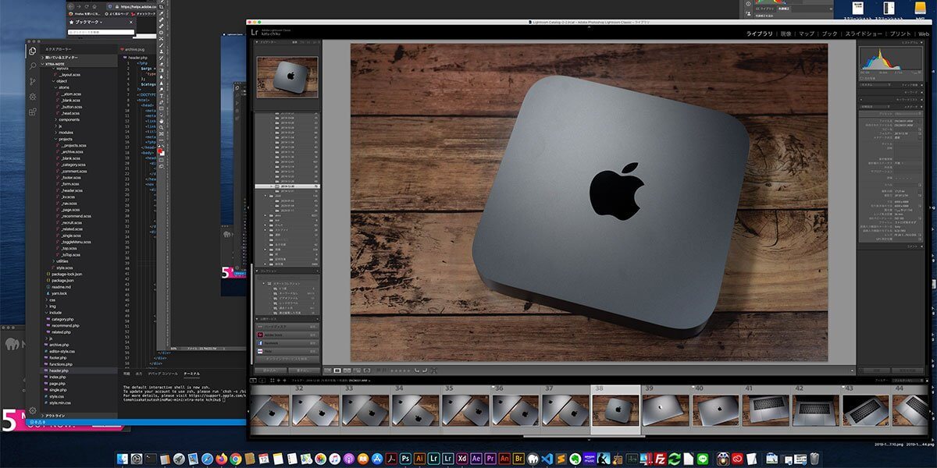Image resolution: width=937 pixels, height=468 pixels.
Task: Switch to Lightroom マップ module
Action: click(x=807, y=34)
